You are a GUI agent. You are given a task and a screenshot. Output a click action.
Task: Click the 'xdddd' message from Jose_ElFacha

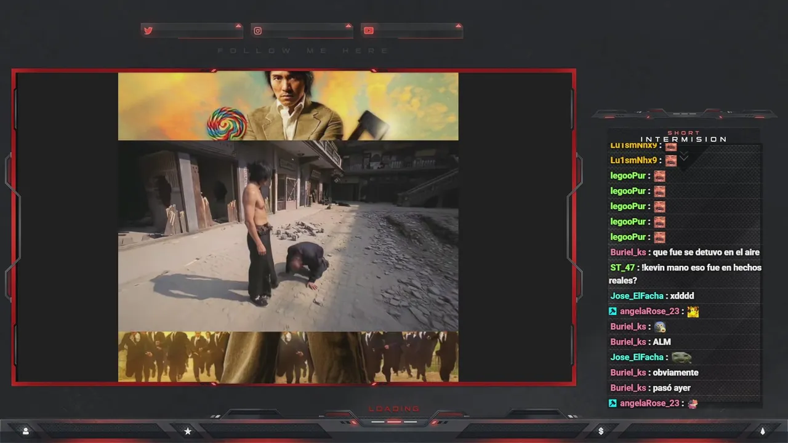coord(681,296)
